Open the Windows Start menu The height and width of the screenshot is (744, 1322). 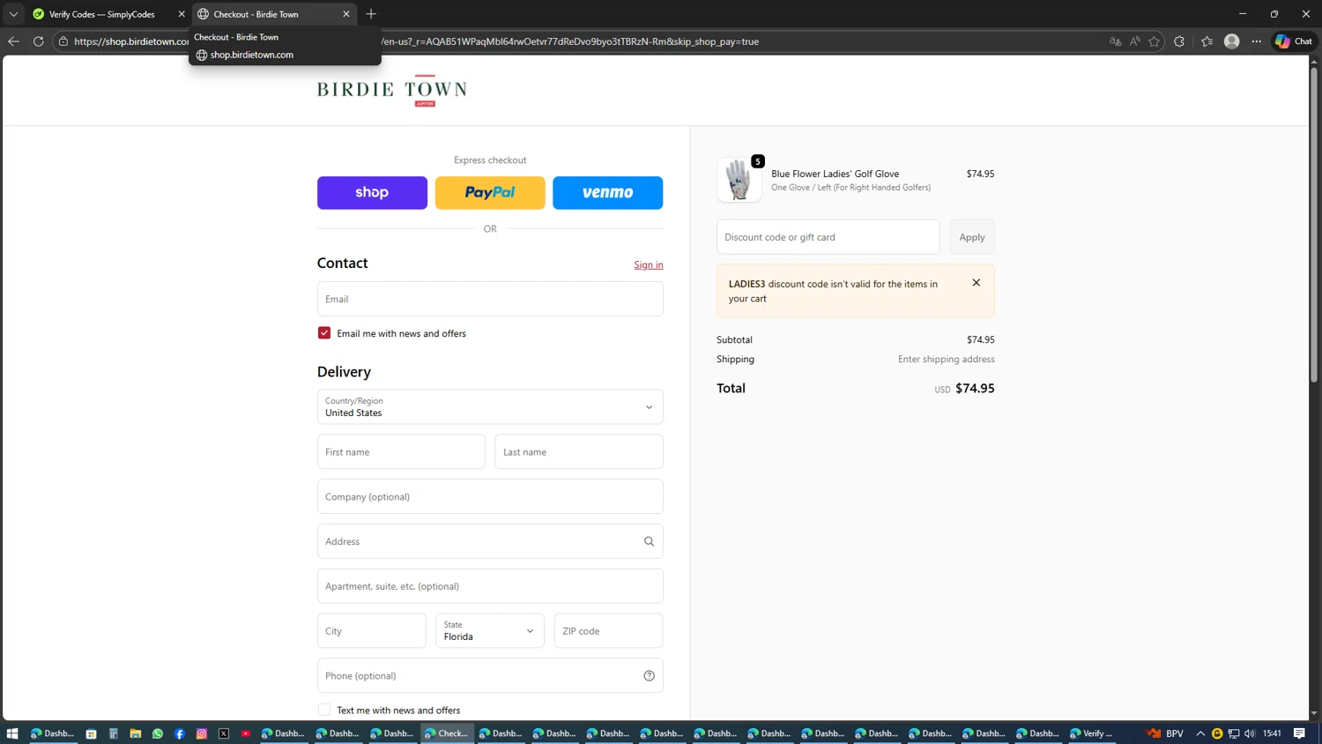point(12,733)
